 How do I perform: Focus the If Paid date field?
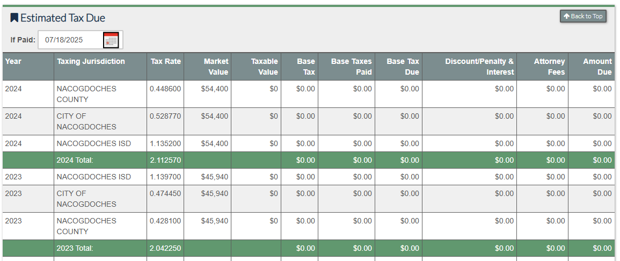click(x=71, y=40)
